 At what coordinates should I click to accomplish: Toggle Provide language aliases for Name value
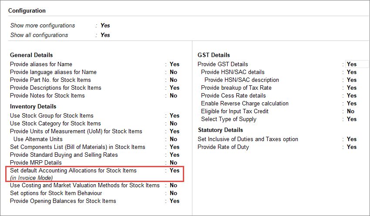(x=173, y=72)
